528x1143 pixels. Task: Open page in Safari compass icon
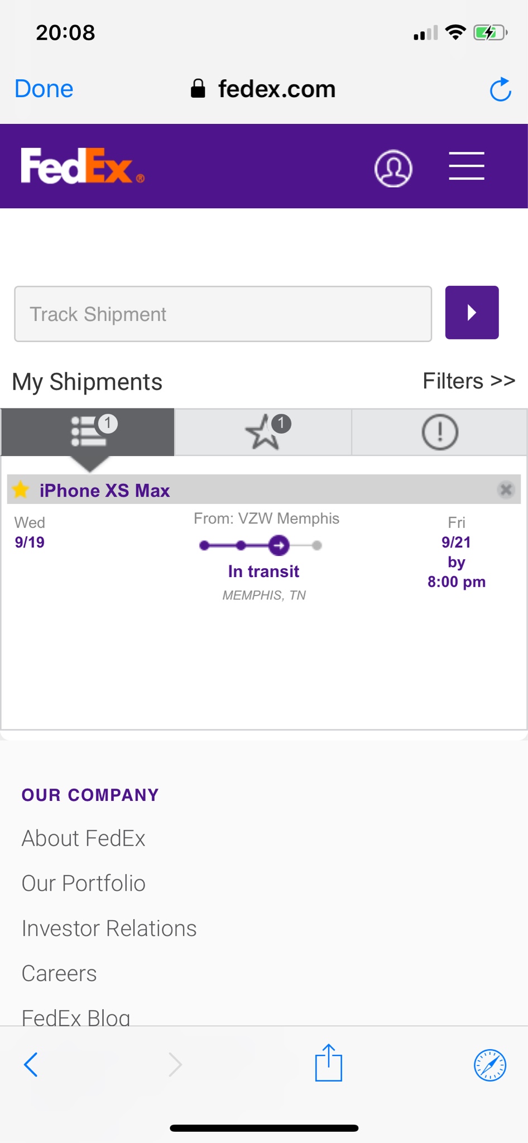click(x=489, y=1065)
